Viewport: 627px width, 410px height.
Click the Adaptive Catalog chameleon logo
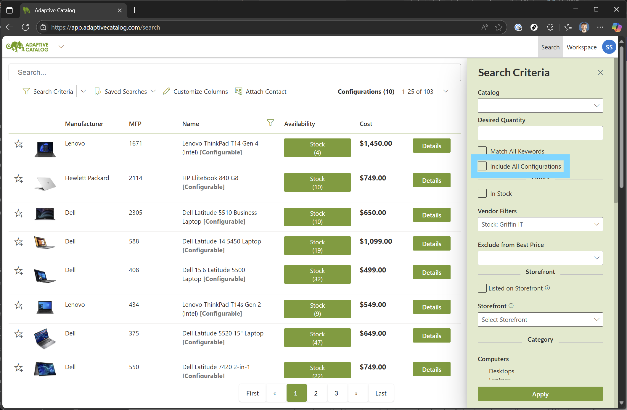coord(28,47)
